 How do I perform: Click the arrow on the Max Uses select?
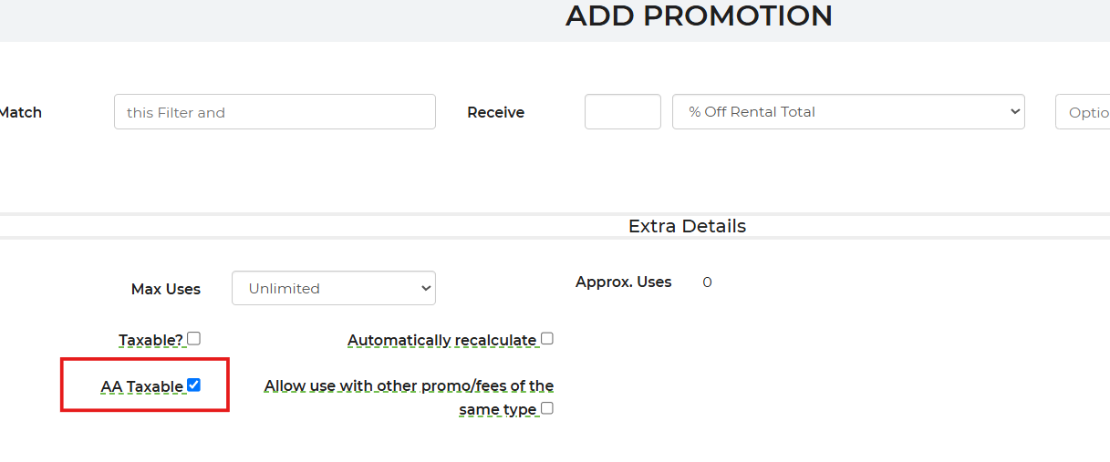[x=424, y=288]
